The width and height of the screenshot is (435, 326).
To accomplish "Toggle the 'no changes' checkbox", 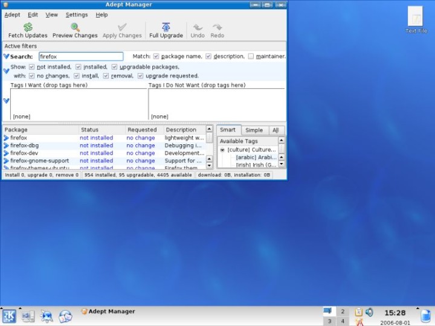I will [31, 75].
